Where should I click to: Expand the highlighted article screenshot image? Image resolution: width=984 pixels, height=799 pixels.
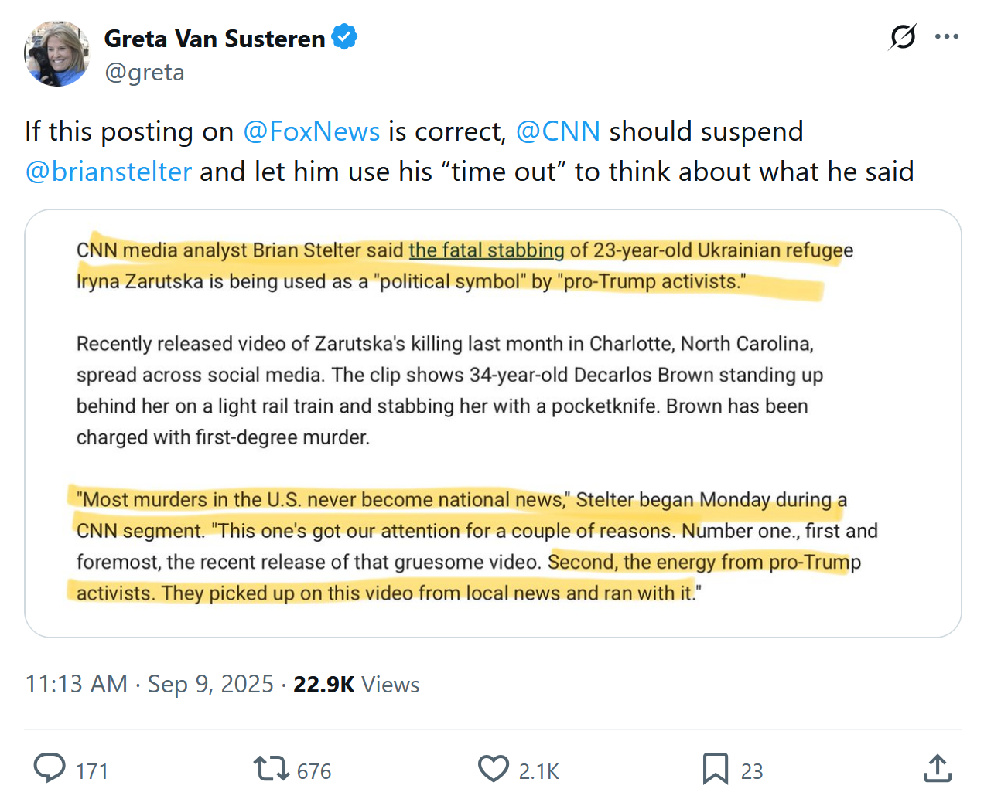point(493,423)
